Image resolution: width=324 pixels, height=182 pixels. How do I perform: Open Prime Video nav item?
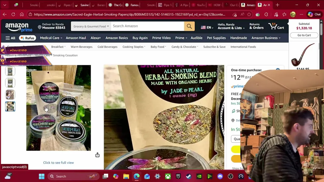pos(161,38)
